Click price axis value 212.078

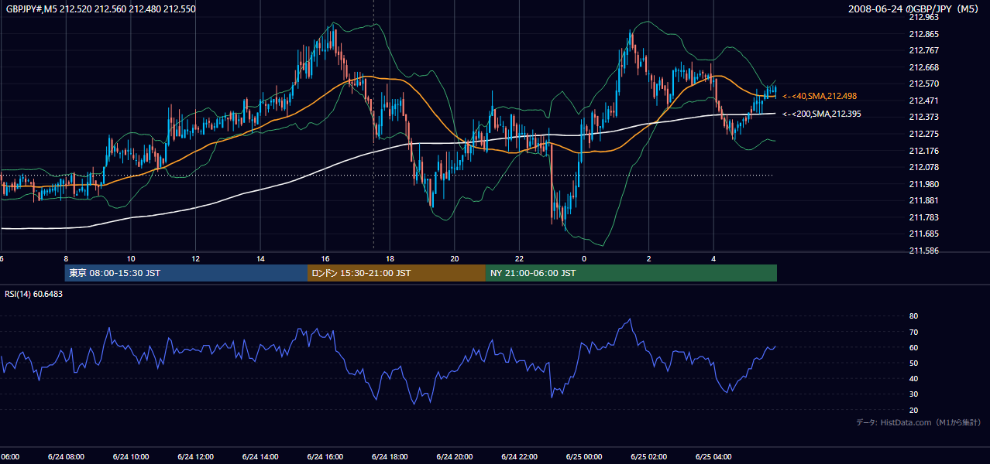pos(923,167)
